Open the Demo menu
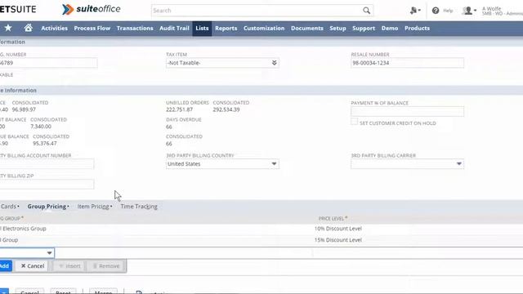 tap(390, 29)
